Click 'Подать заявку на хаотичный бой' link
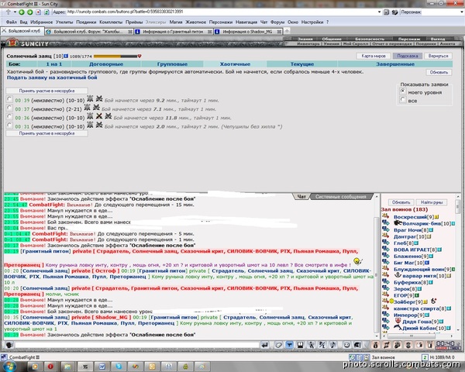Screen dimensions: 465x372 [52, 77]
